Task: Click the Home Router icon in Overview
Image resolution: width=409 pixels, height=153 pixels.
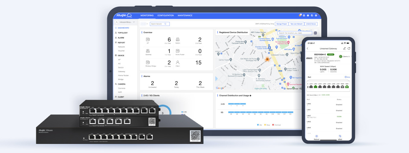Action: coord(178,51)
